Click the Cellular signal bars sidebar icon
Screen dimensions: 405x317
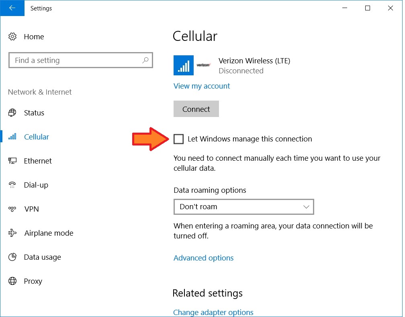point(12,137)
